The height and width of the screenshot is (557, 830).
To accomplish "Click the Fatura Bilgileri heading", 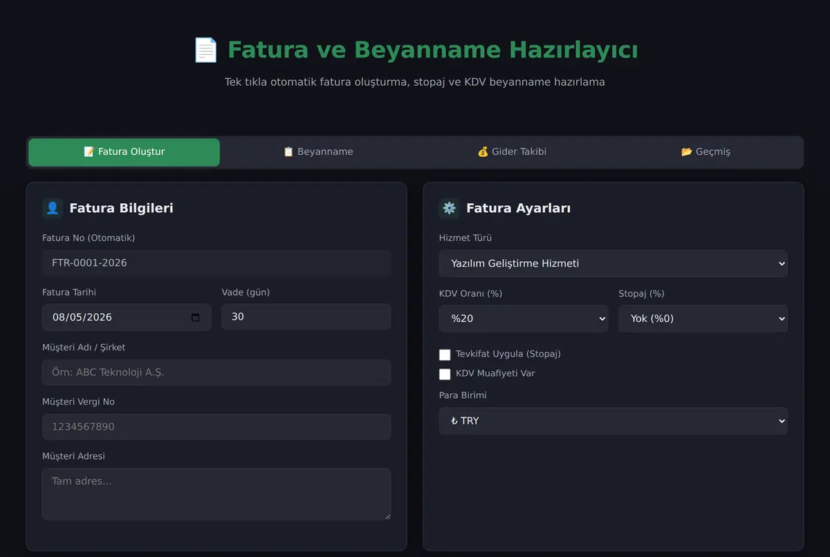I will (121, 209).
